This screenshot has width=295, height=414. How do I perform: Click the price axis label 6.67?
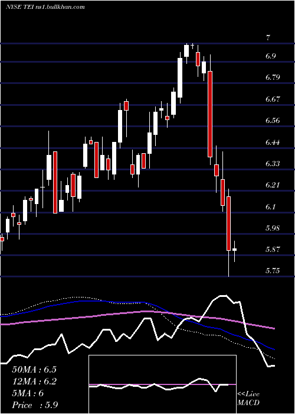tap(272, 99)
